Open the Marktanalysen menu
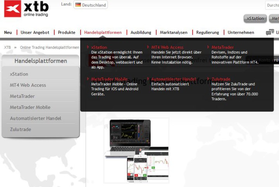Screen dimensions: 279x187 click(x=174, y=33)
